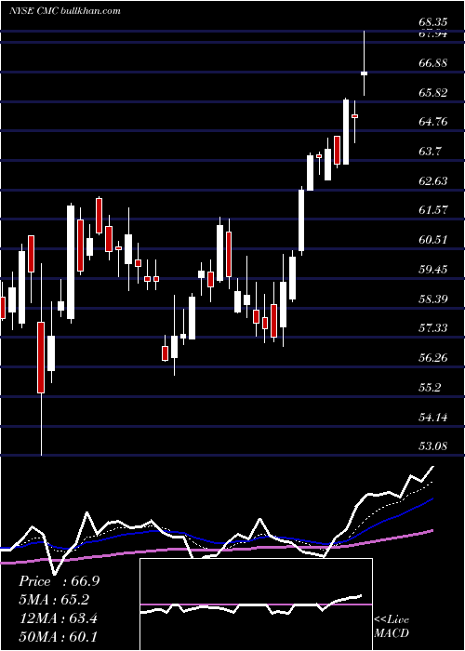Click the 61.57 price axis label

pyautogui.click(x=433, y=210)
